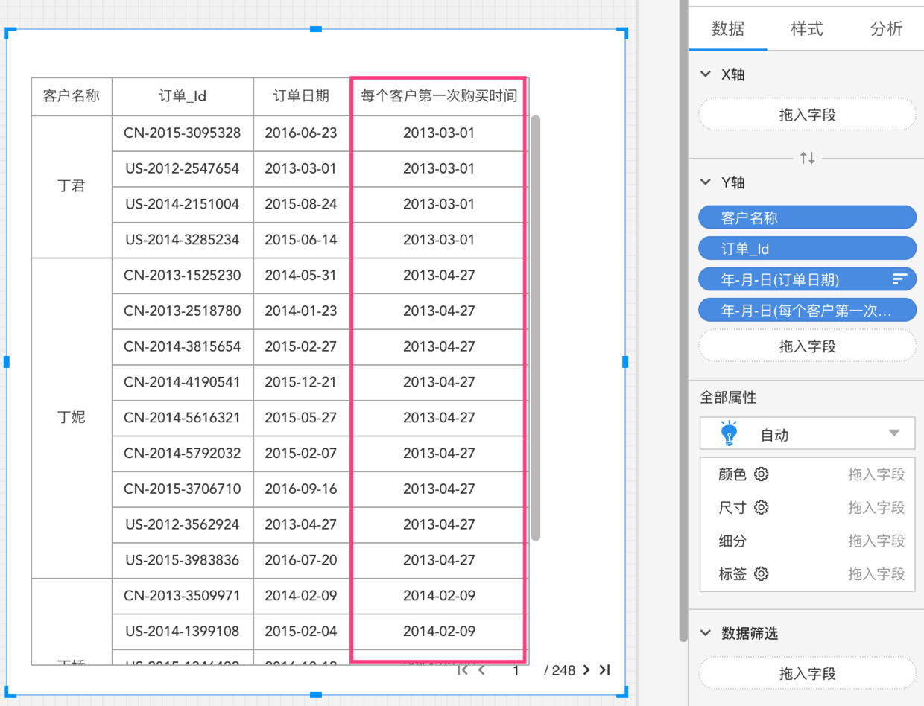The width and height of the screenshot is (924, 706).
Task: Click order cell US-2014-2151004
Action: point(183,204)
